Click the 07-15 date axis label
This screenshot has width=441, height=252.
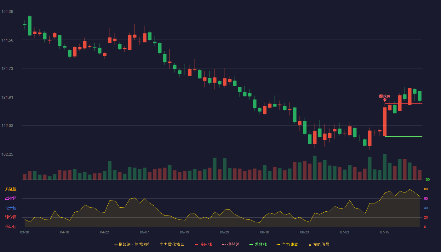[385, 232]
